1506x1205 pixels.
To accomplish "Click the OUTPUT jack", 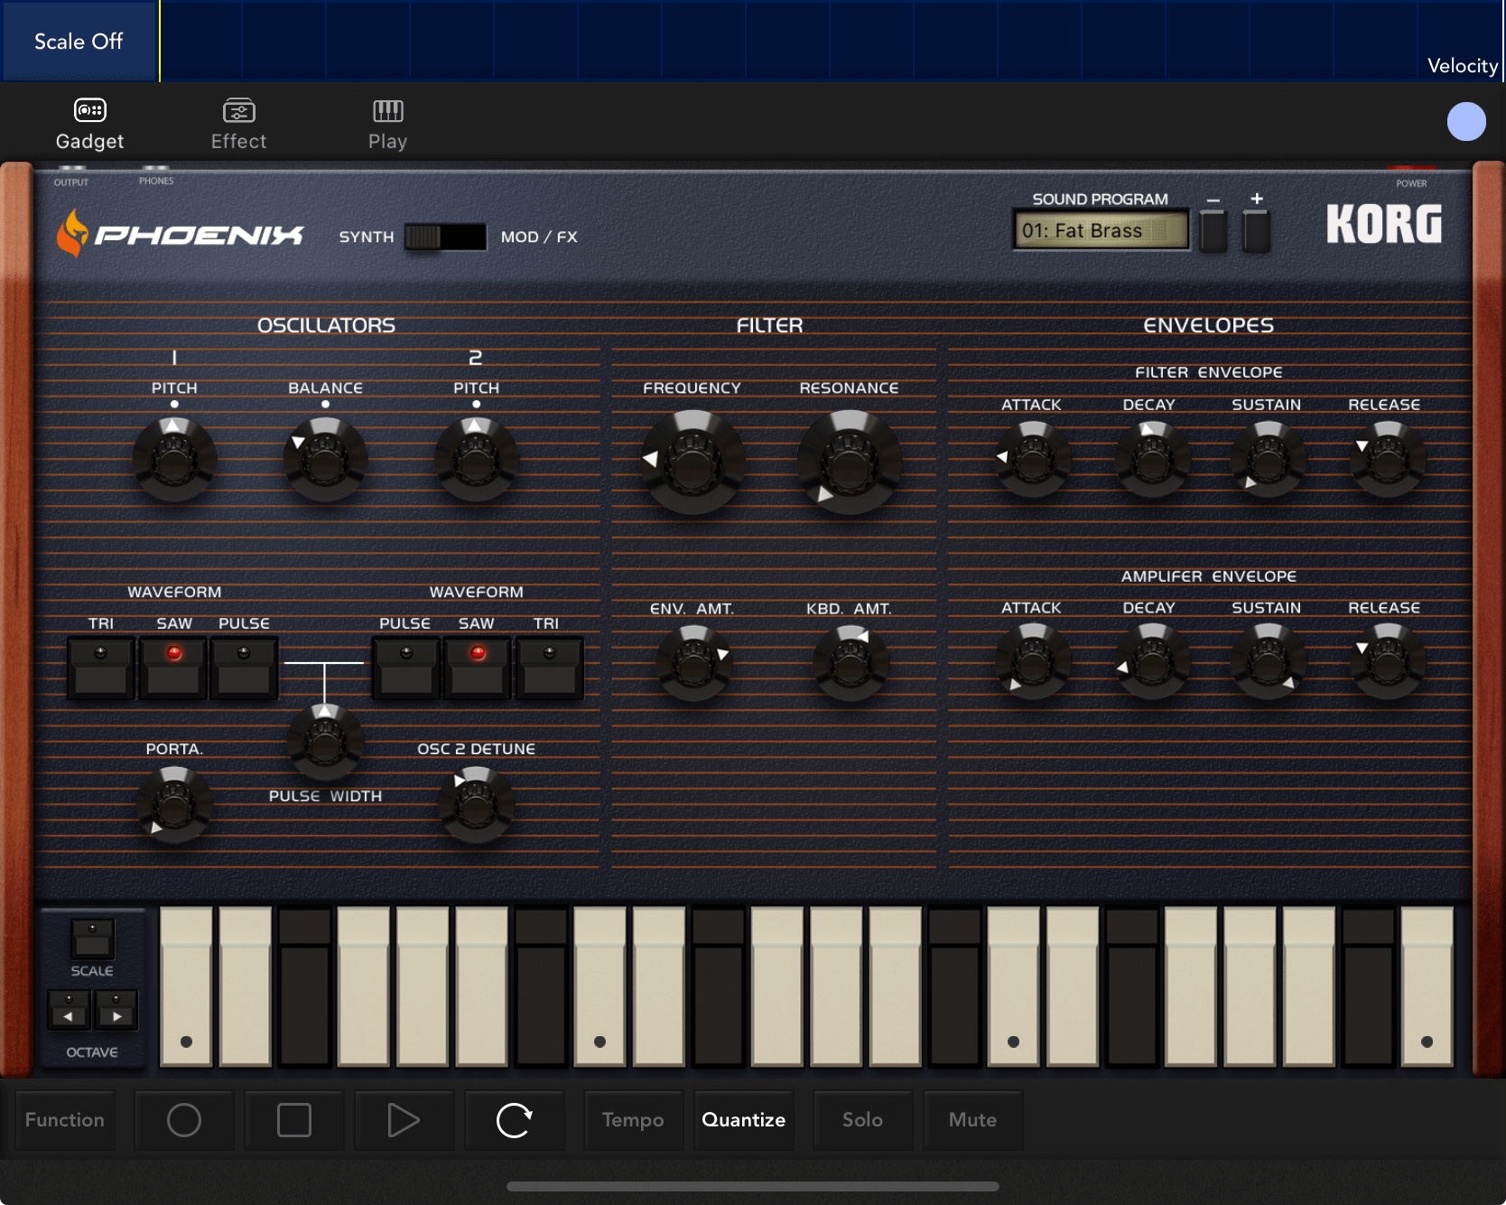I will coord(71,169).
